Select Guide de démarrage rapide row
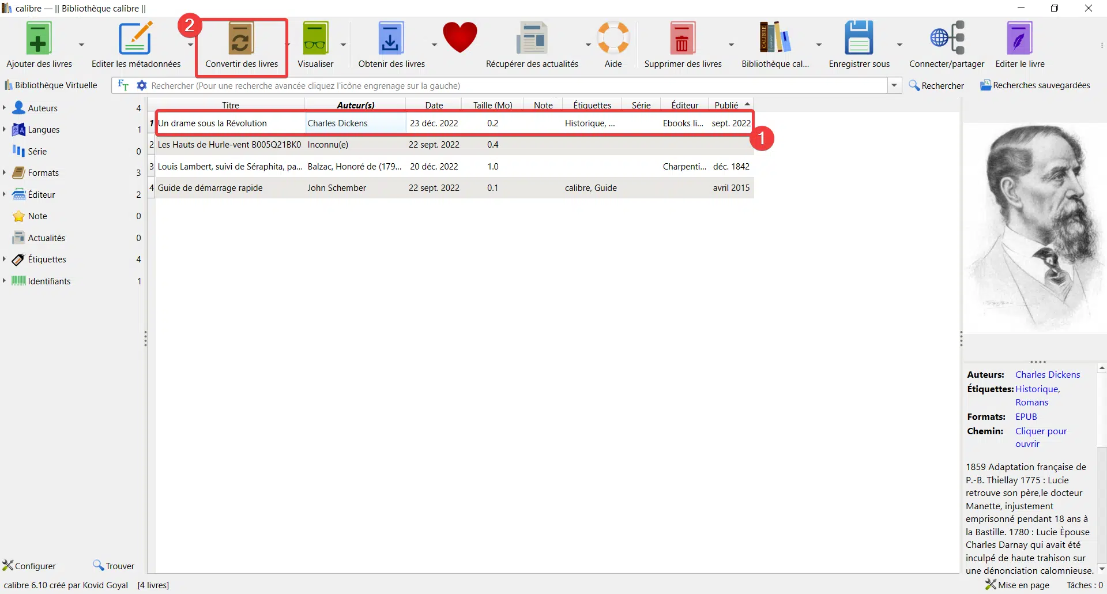 (454, 188)
